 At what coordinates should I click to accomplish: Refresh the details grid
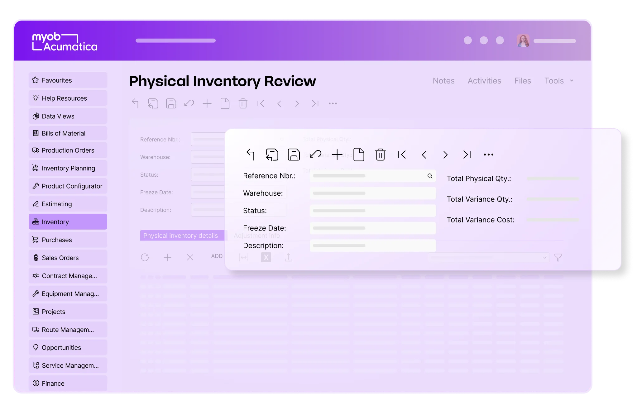pyautogui.click(x=145, y=257)
